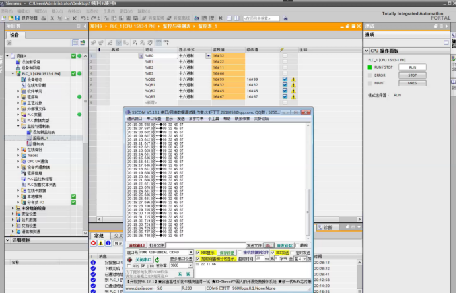Click the 发送 send button in SSCOM
The image size is (457, 293).
click(x=184, y=274)
